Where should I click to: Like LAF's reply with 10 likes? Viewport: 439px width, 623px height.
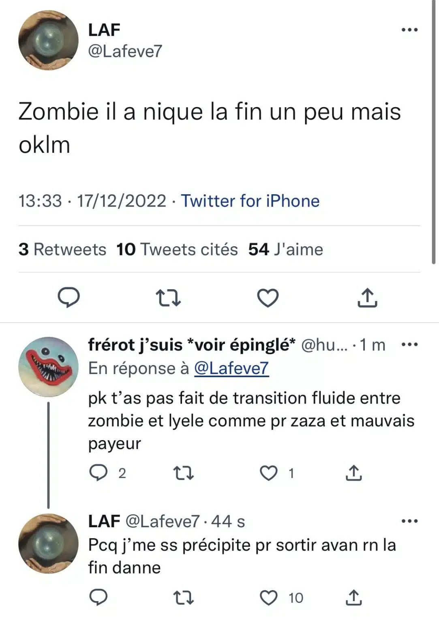[268, 597]
